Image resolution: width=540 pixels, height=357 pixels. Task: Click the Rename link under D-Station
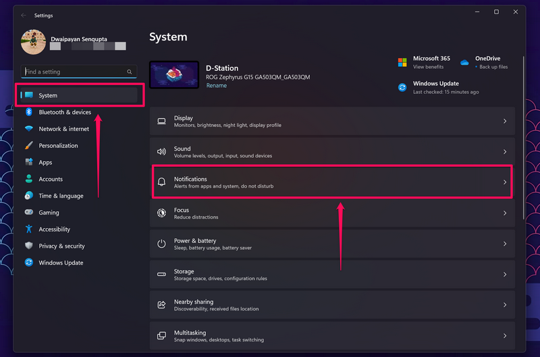tap(216, 86)
